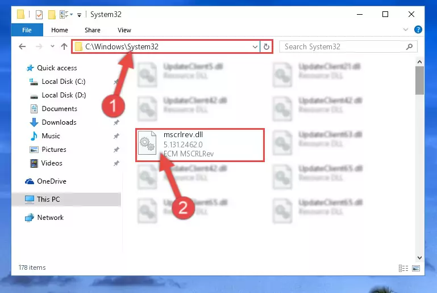Switch to details view layout icon
Screen dimensions: 437x293
pyautogui.click(x=403, y=268)
